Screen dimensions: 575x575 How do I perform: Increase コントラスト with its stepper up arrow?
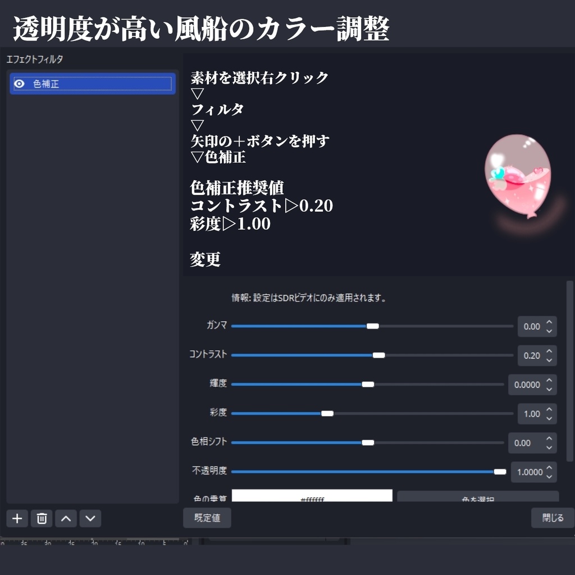coord(549,351)
